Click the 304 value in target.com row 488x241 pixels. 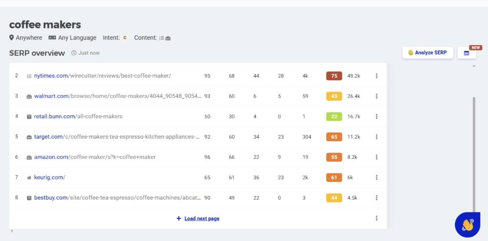[306, 137]
